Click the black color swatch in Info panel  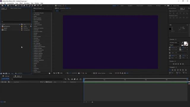(x=170, y=29)
